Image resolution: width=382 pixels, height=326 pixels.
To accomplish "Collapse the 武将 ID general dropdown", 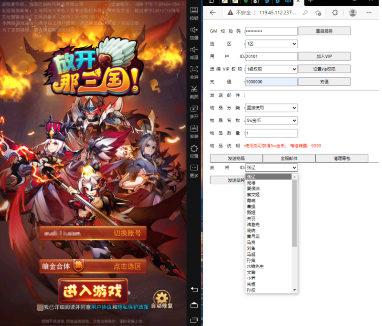I will [271, 168].
